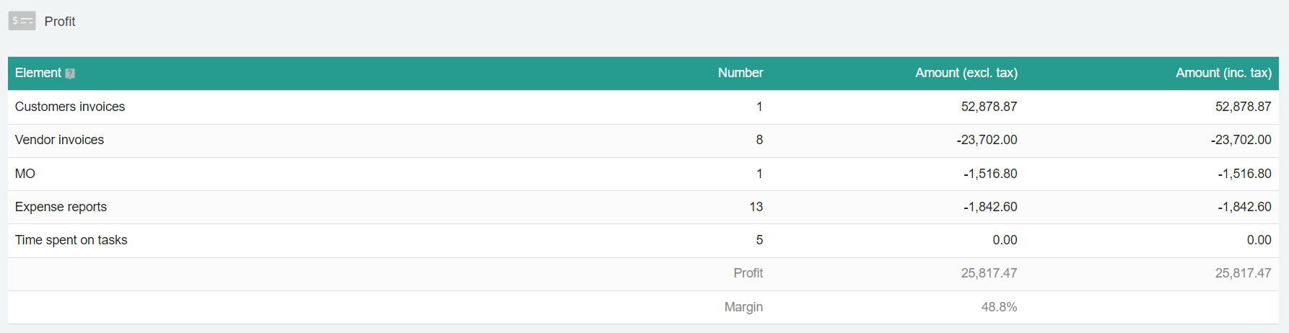Select the Number column header
This screenshot has height=333, width=1289.
pos(740,73)
